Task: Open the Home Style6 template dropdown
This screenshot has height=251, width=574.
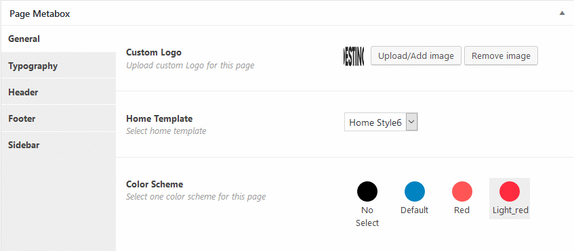Action: coord(381,122)
